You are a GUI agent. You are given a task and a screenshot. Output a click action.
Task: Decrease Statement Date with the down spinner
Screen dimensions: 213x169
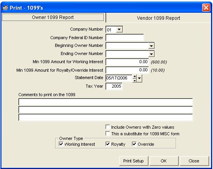tap(134, 80)
